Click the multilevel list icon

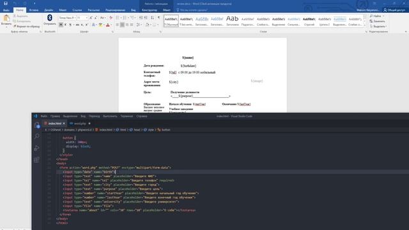(x=132, y=18)
